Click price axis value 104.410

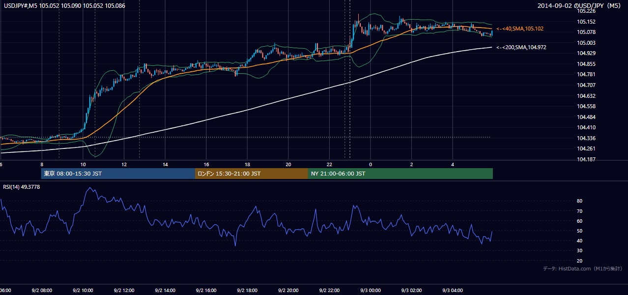pyautogui.click(x=586, y=127)
